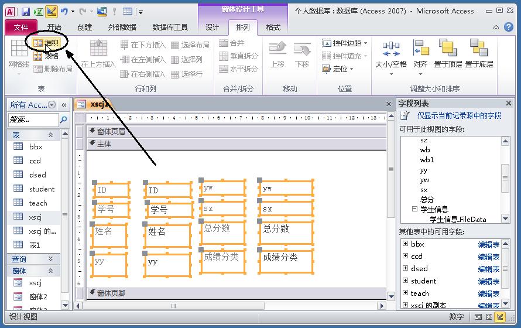This screenshot has width=521, height=328.
Task: Click 编辑表 link next to ccd
Action: pos(489,257)
